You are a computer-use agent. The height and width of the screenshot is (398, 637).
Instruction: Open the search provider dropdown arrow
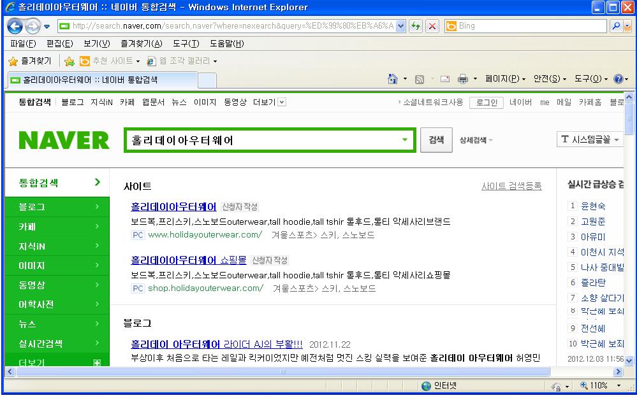pyautogui.click(x=627, y=26)
